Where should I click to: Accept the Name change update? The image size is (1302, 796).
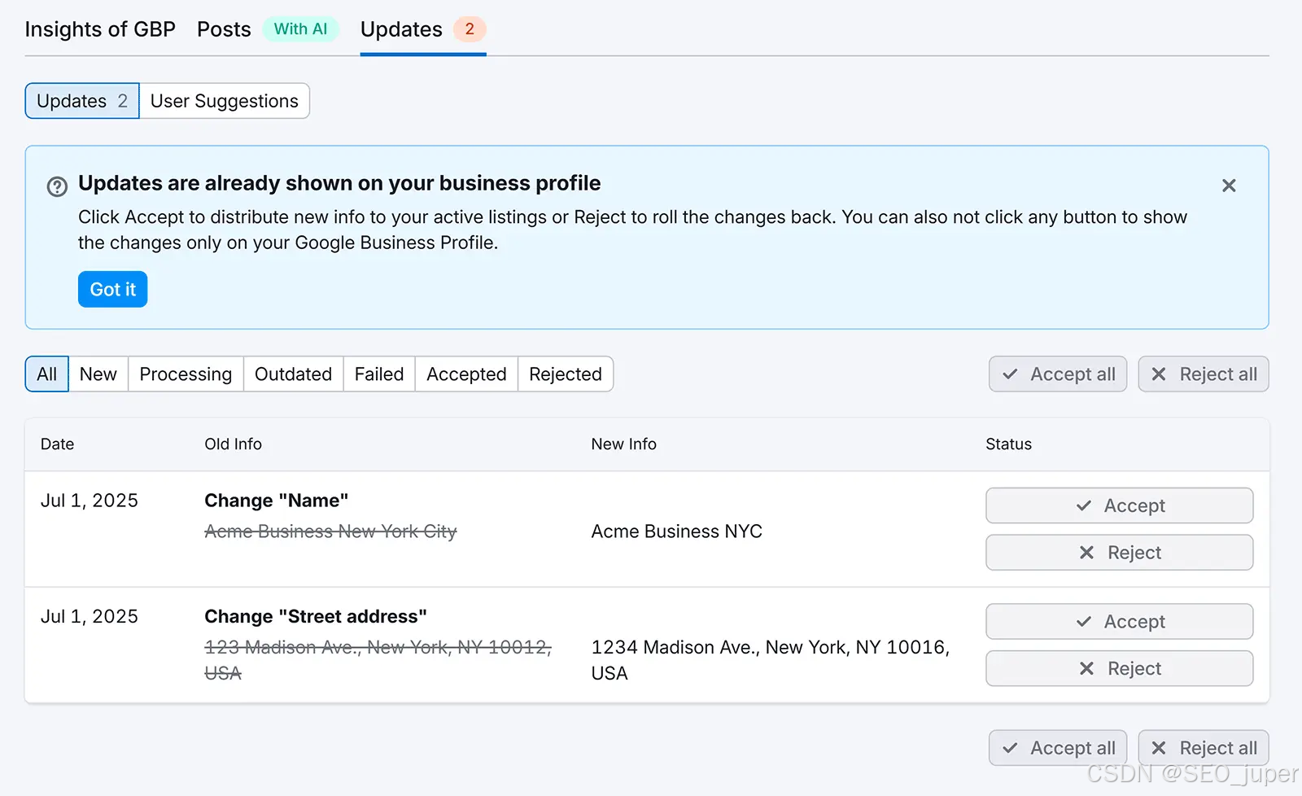pyautogui.click(x=1119, y=505)
